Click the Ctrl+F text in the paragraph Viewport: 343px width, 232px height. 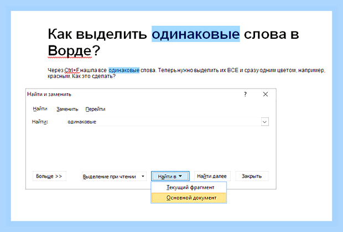coord(72,70)
